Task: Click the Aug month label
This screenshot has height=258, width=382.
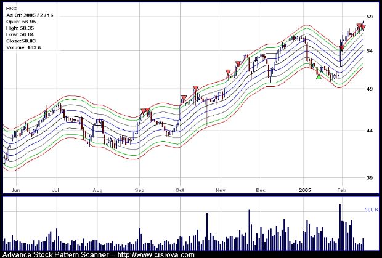Action: point(97,190)
